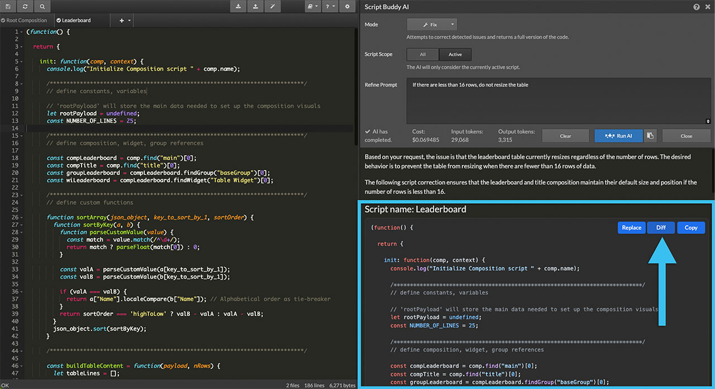Click the Close button in AI panel

click(x=686, y=136)
